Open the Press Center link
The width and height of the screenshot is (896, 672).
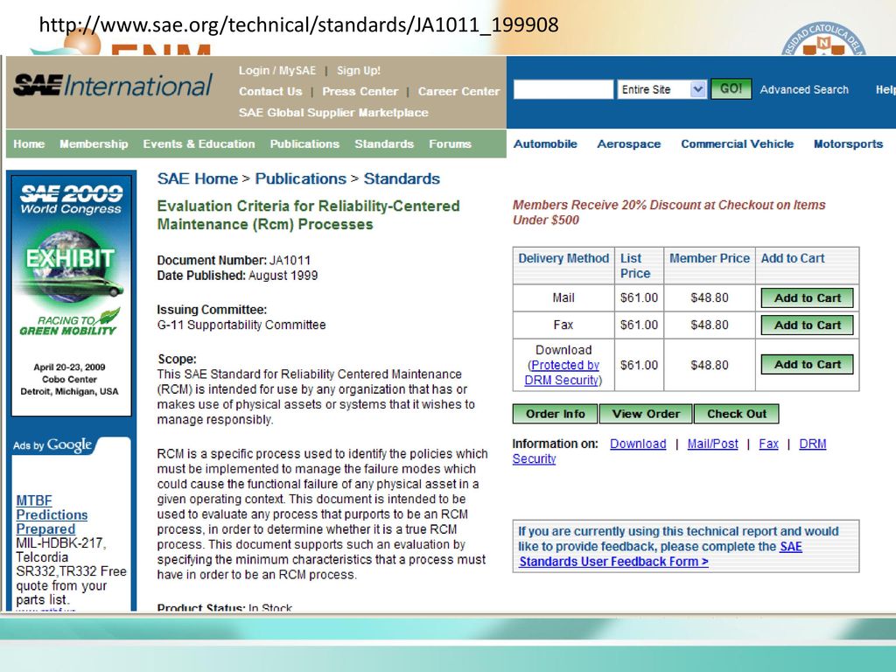360,91
